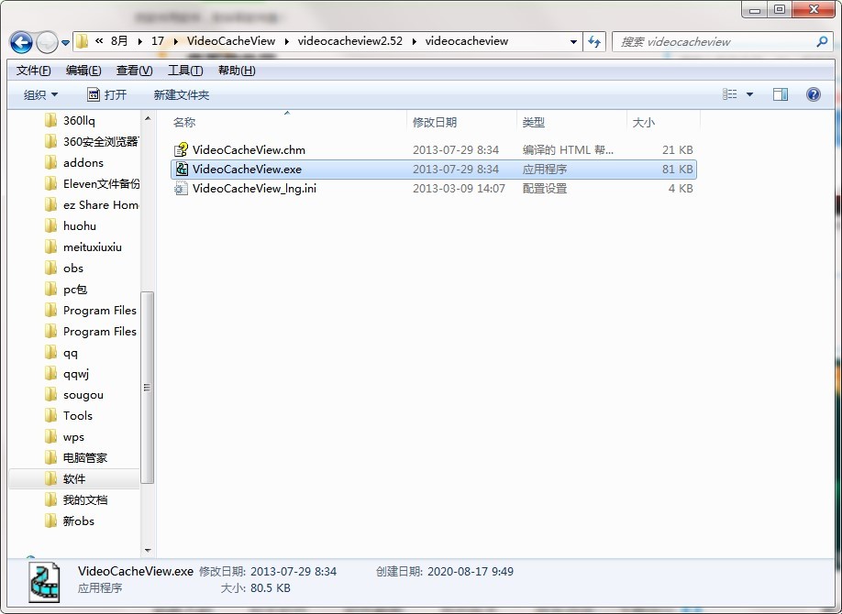The image size is (842, 614).
Task: Sort by the 名称 column header
Action: tap(184, 123)
